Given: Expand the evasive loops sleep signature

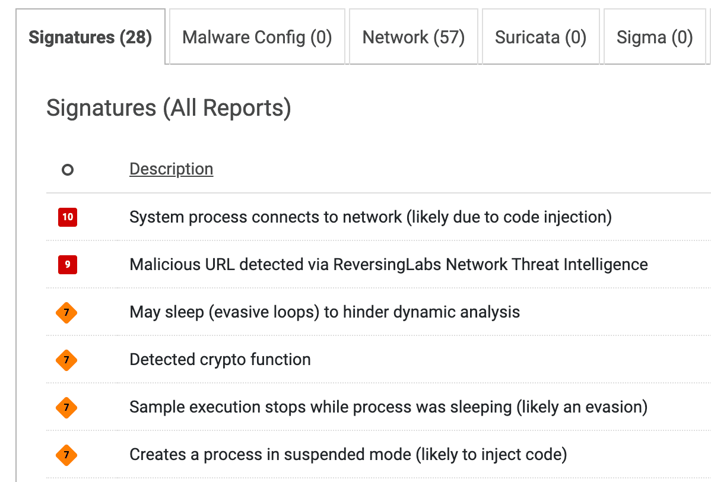Looking at the screenshot, I should (324, 312).
